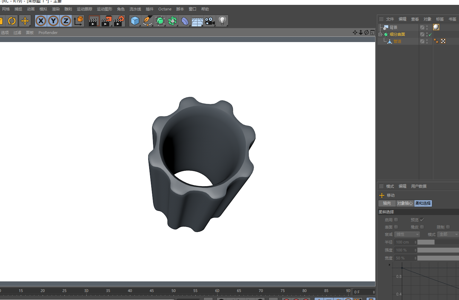Toggle viewport layout maximize icon
The image size is (459, 300).
(372, 33)
